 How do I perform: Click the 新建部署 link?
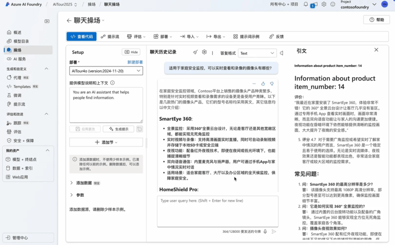pyautogui.click(x=135, y=62)
